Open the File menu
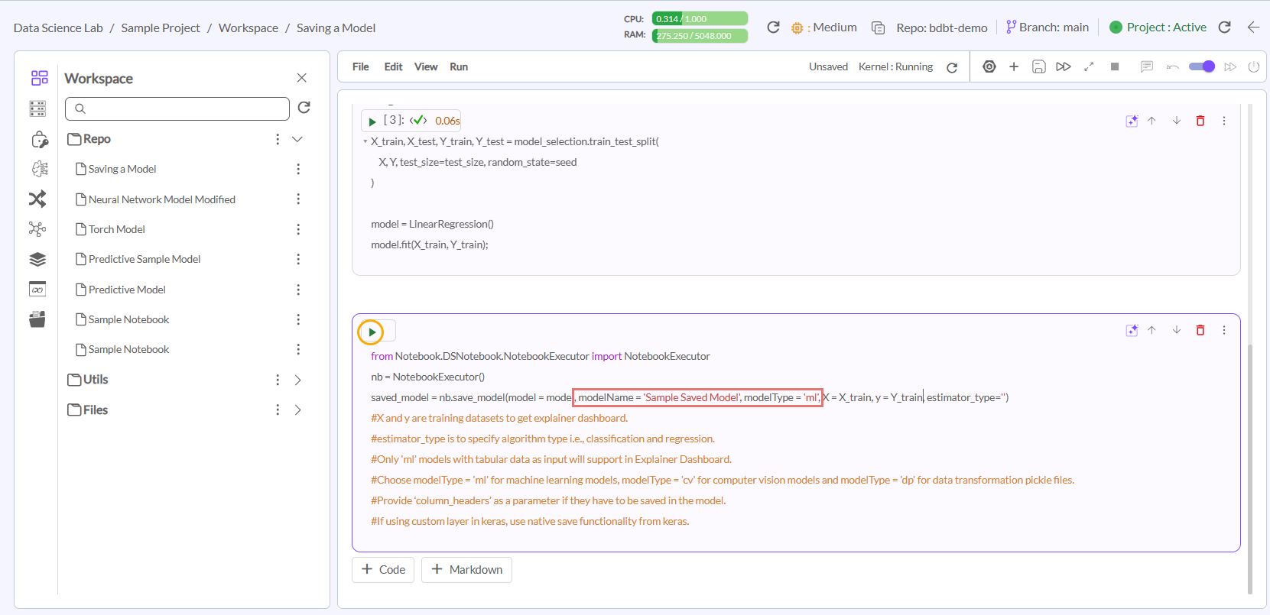Image resolution: width=1270 pixels, height=615 pixels. pyautogui.click(x=360, y=67)
